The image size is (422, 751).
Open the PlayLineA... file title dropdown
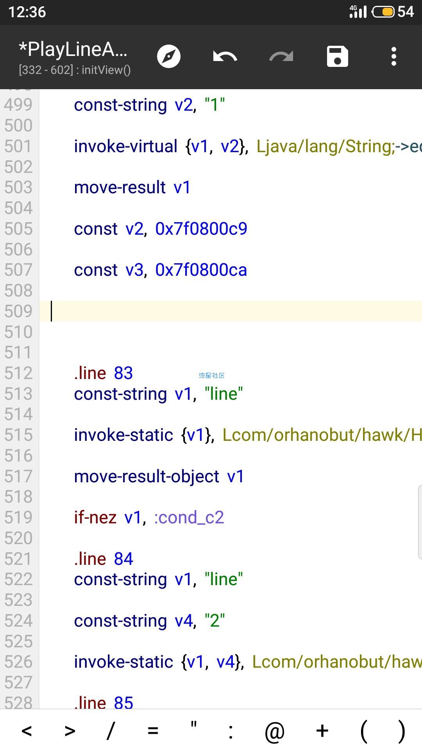click(73, 50)
